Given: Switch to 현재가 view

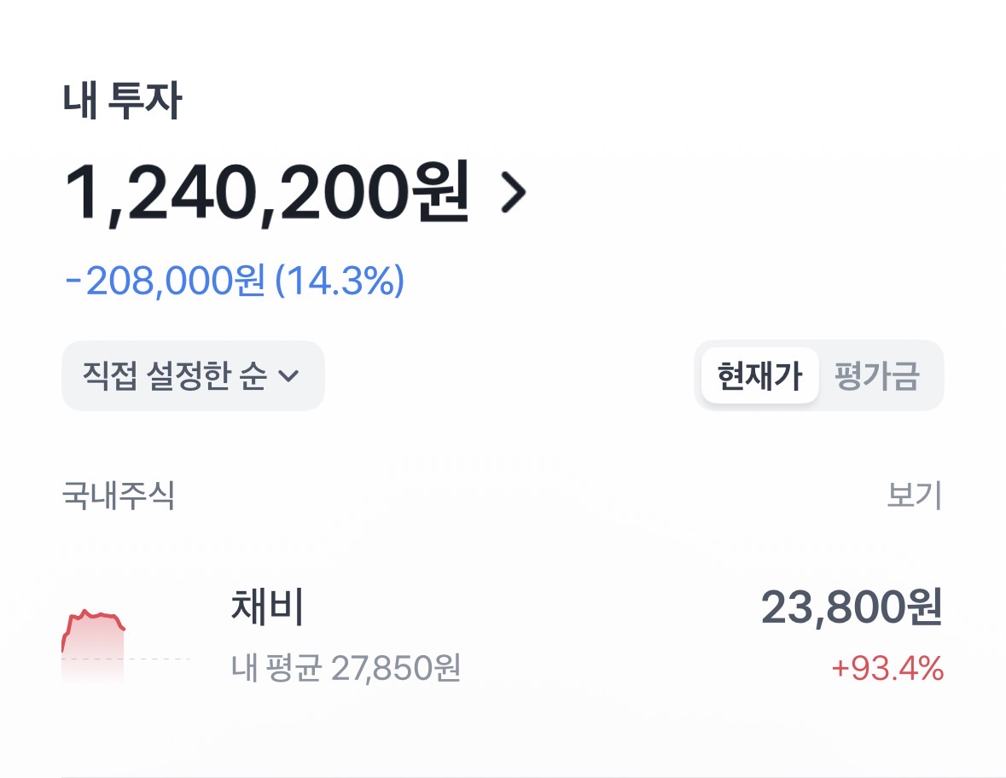Looking at the screenshot, I should coord(759,375).
